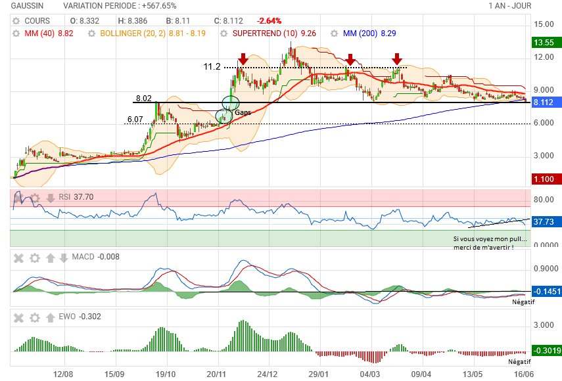This screenshot has height=381, width=562.
Task: Click the 12.00 price axis label
Action: 544,57
